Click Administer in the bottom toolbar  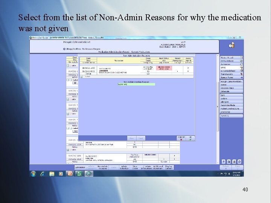(x=80, y=167)
